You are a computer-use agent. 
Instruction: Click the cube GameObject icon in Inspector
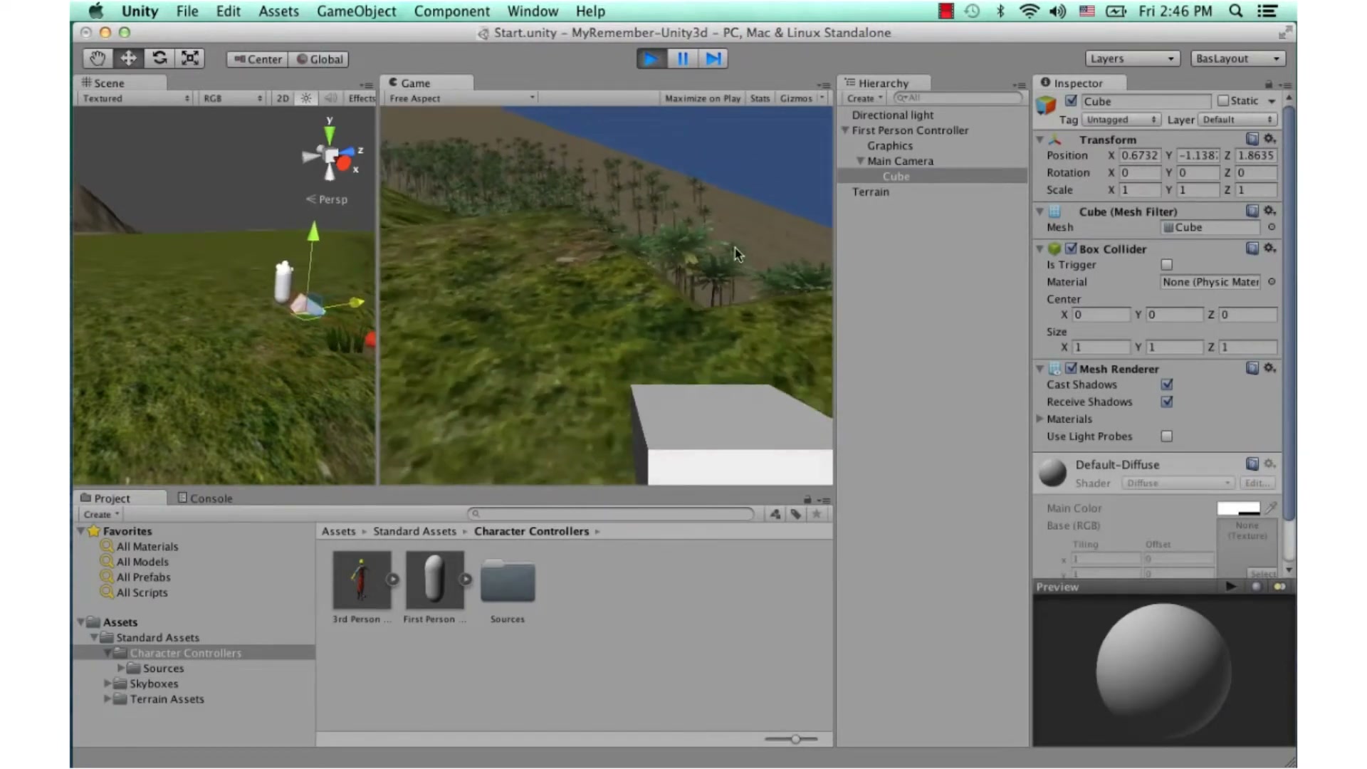pyautogui.click(x=1046, y=105)
